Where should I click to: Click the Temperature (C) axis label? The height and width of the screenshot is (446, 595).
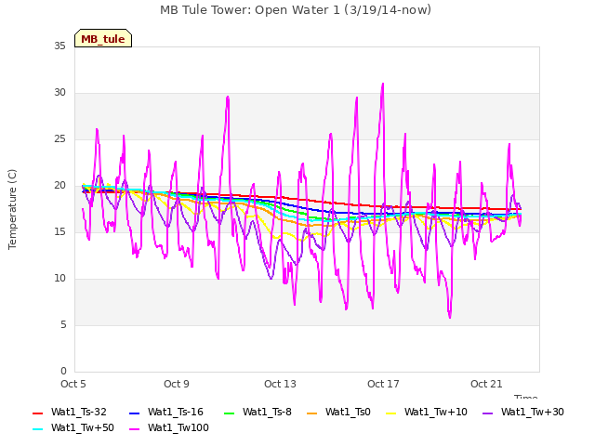pos(12,209)
